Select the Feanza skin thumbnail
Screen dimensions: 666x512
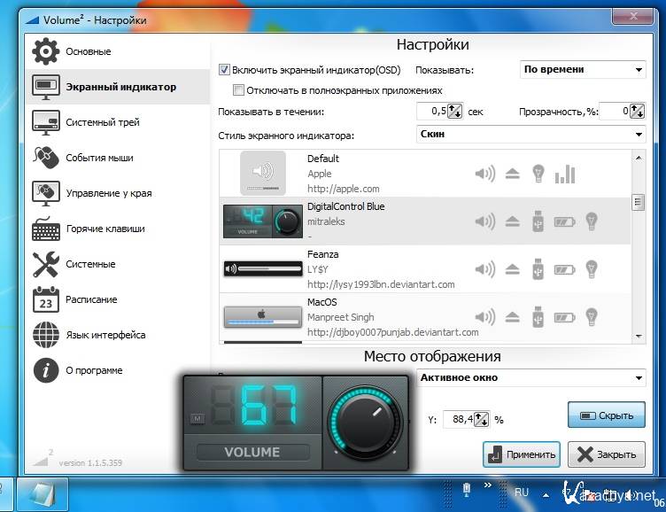[263, 268]
